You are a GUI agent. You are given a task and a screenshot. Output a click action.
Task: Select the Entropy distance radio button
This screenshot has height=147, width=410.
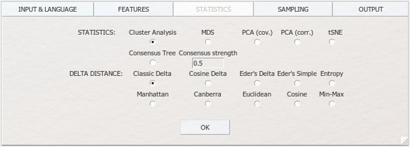click(x=332, y=83)
